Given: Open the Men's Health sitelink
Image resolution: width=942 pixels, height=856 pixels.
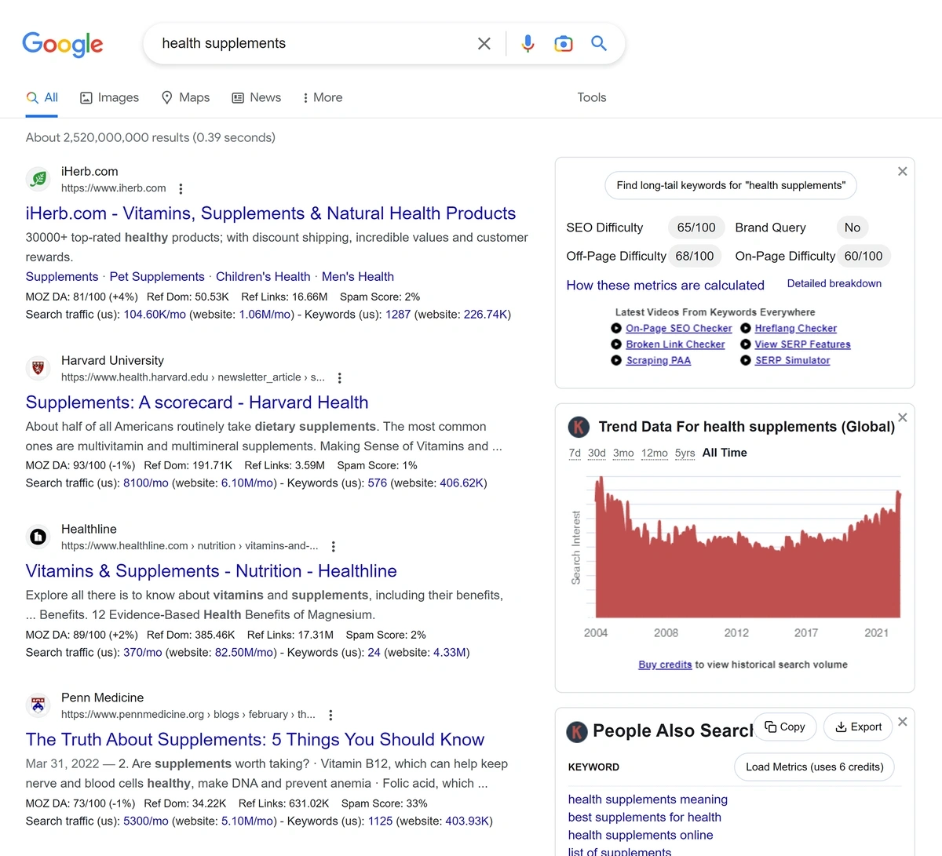Looking at the screenshot, I should pyautogui.click(x=358, y=276).
